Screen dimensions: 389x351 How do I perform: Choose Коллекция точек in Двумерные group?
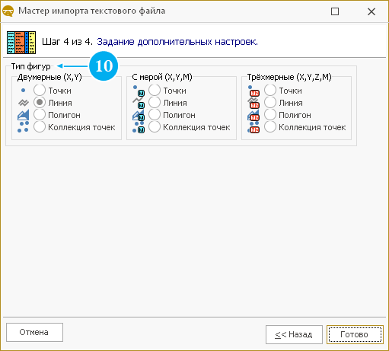(x=75, y=127)
